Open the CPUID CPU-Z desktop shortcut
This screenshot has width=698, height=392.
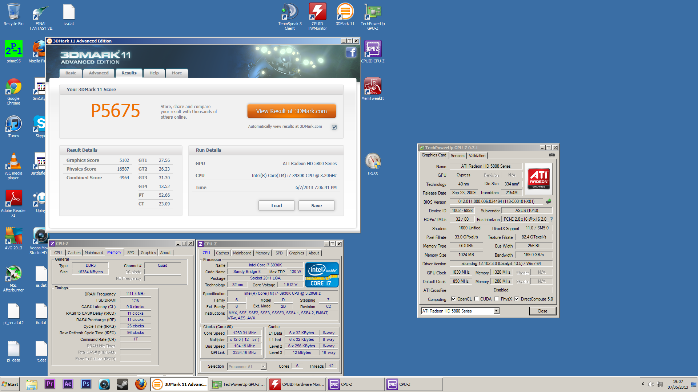pyautogui.click(x=373, y=52)
